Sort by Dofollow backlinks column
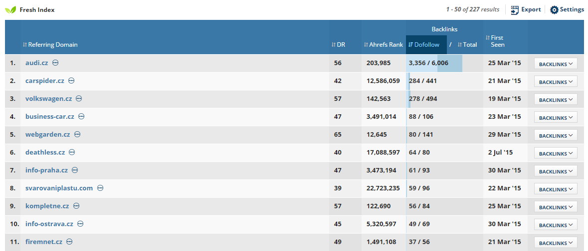588x251 pixels. pos(426,45)
